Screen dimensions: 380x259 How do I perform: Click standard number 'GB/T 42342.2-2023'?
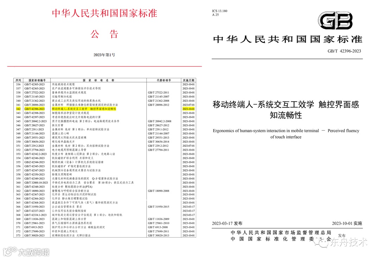click(x=36, y=154)
